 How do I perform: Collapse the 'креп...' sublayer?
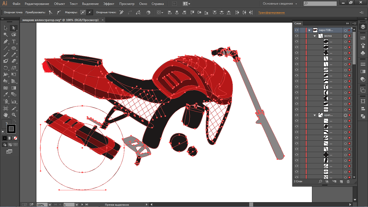click(x=315, y=115)
